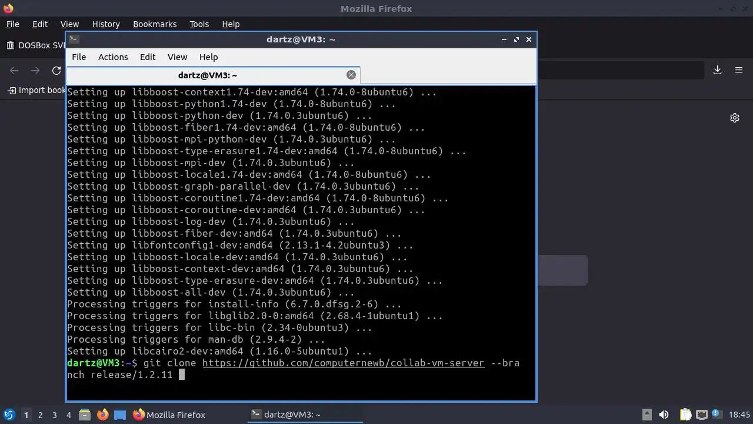Click line 'Setting up libboost-python-dev'
The height and width of the screenshot is (424, 753).
coord(219,116)
